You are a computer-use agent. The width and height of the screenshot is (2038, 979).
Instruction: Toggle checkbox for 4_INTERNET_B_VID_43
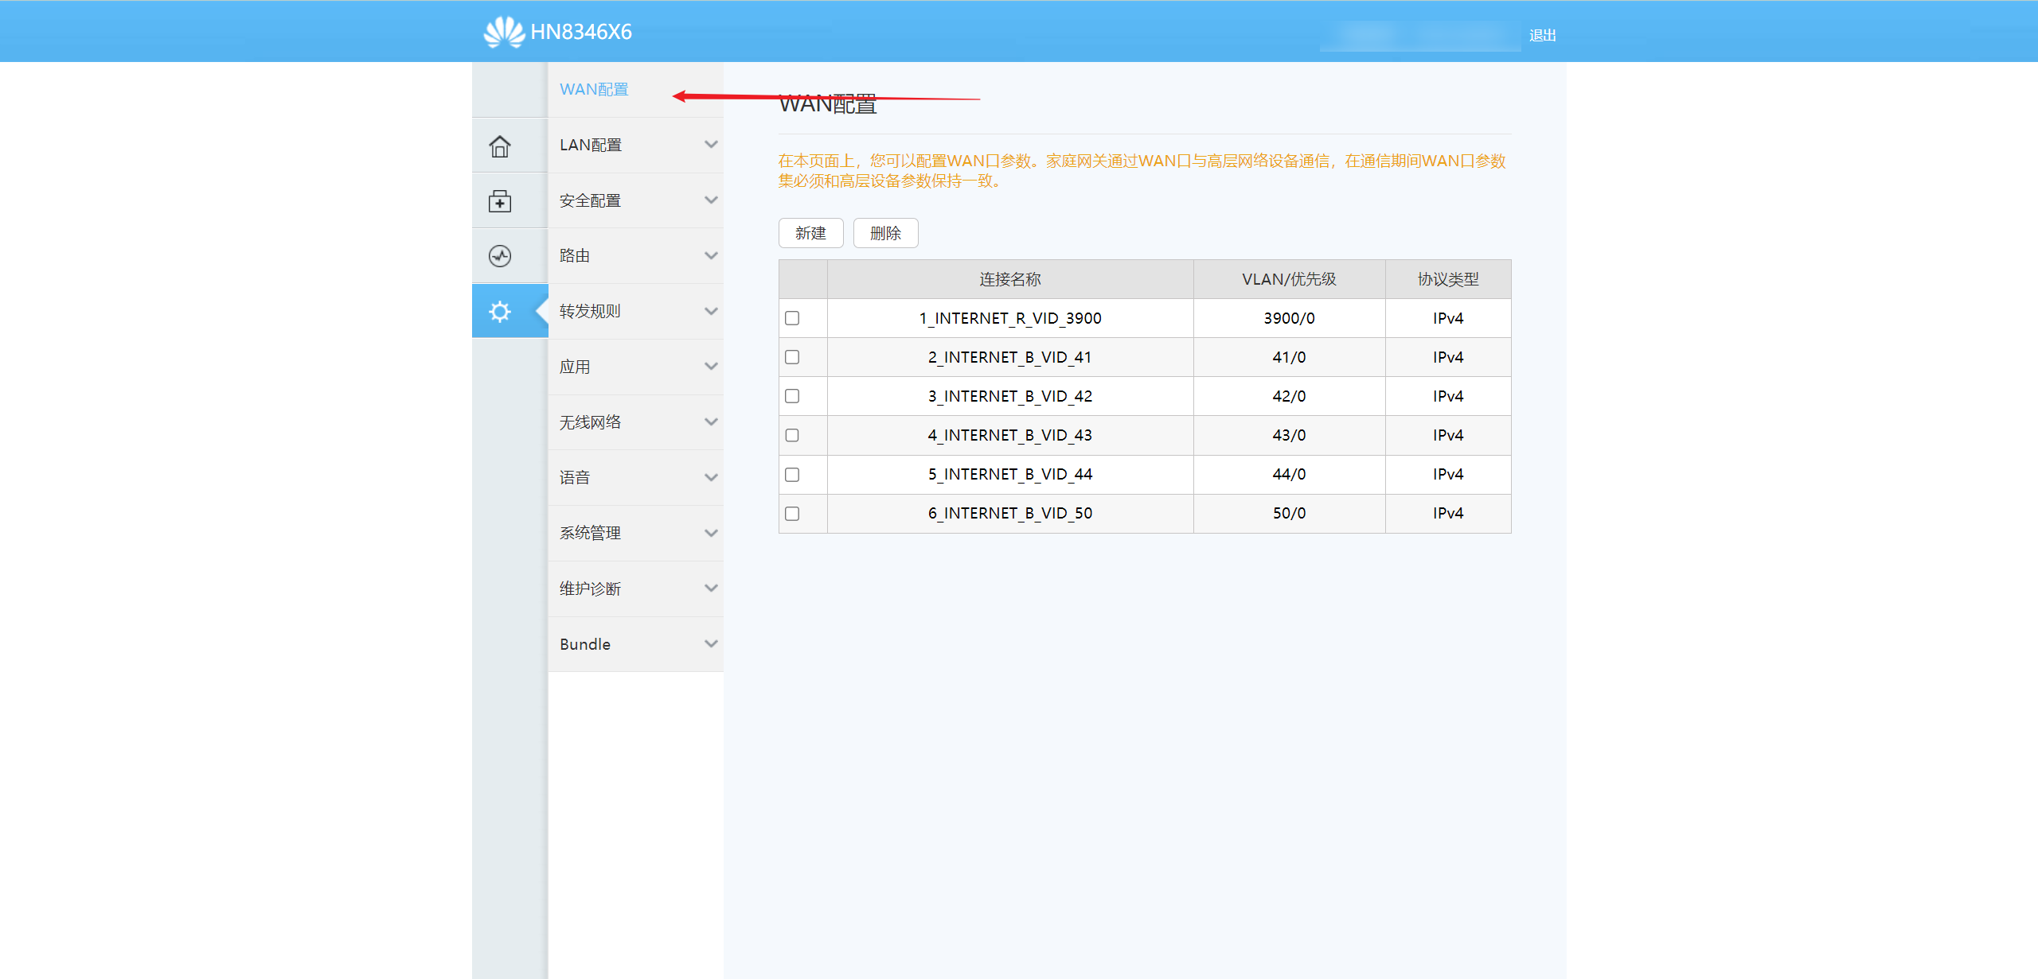coord(792,435)
